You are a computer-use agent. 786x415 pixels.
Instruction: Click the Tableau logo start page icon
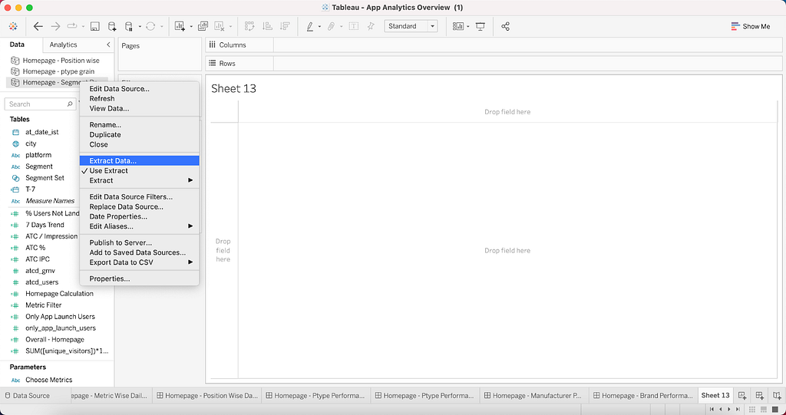point(14,26)
